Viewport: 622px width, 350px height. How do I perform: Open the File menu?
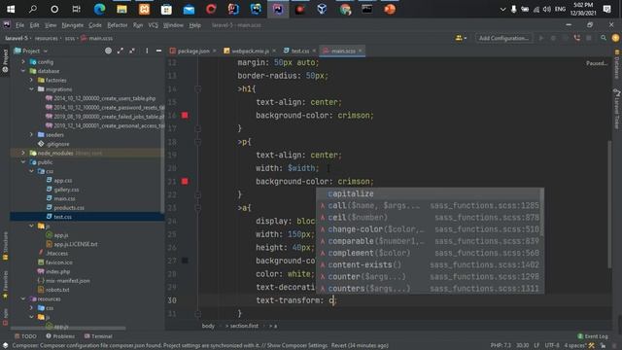[19, 25]
